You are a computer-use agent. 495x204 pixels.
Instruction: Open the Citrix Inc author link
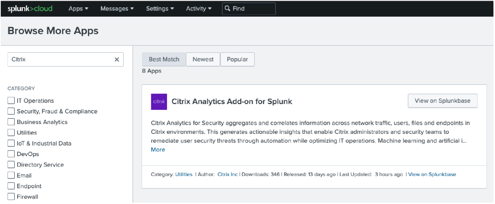coord(227,174)
